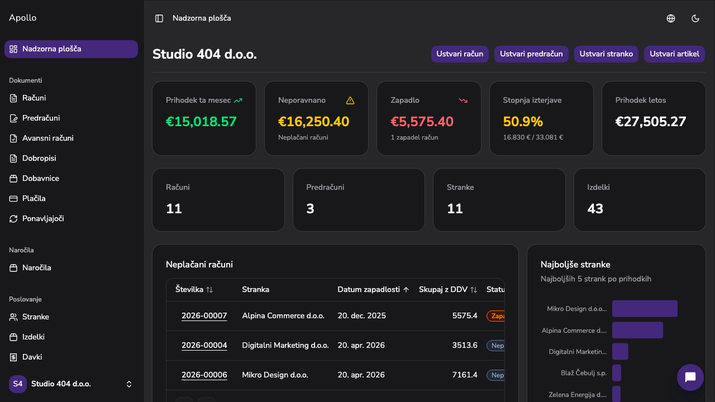Toggle dark mode moon icon
Image resolution: width=715 pixels, height=402 pixels.
(695, 18)
